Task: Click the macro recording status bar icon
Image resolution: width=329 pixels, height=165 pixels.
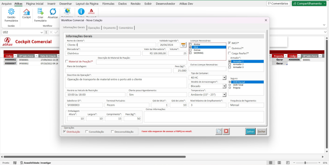Action: coord(15,163)
